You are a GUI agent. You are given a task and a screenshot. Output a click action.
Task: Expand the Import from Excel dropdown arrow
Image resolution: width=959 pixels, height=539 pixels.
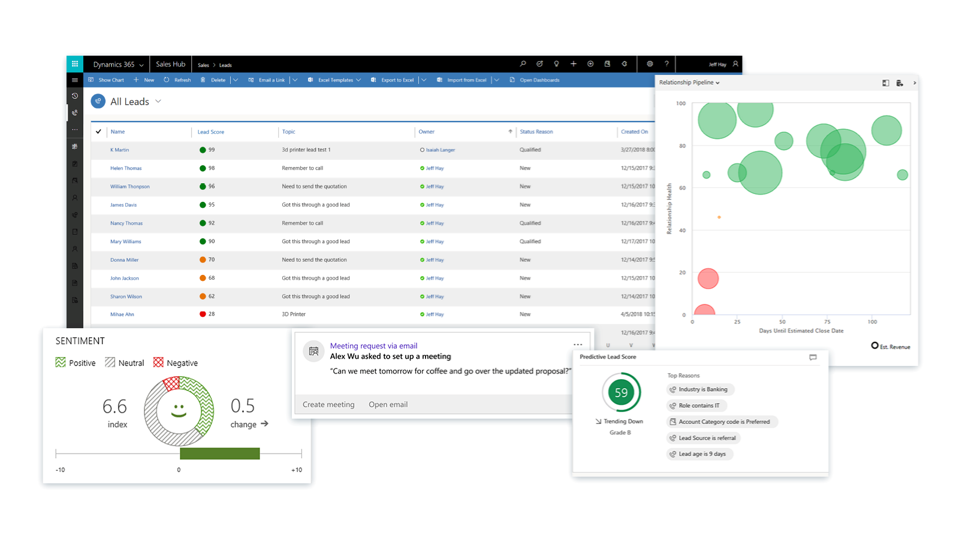tap(496, 80)
